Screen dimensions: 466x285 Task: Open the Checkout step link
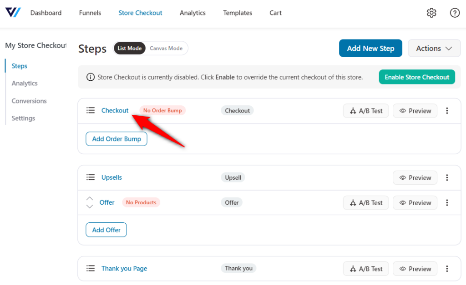point(115,110)
